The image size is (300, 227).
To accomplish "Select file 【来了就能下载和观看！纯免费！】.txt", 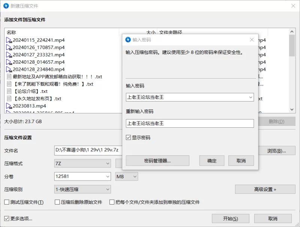I will tap(53, 84).
